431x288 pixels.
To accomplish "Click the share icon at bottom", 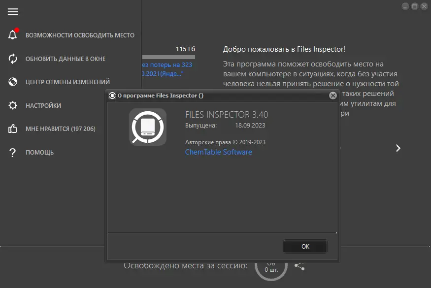I will click(x=299, y=266).
